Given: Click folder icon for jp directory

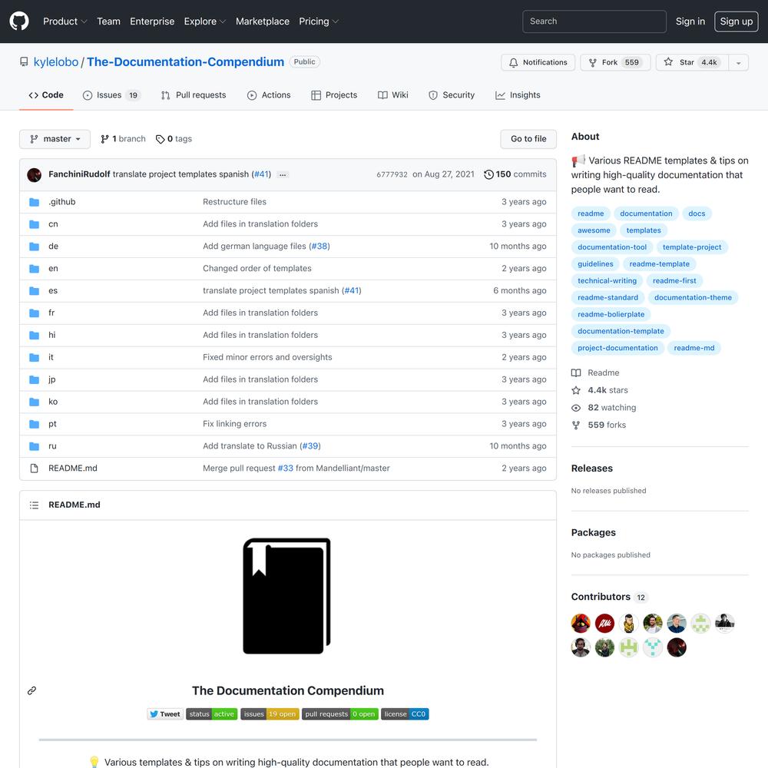Looking at the screenshot, I should click(35, 379).
